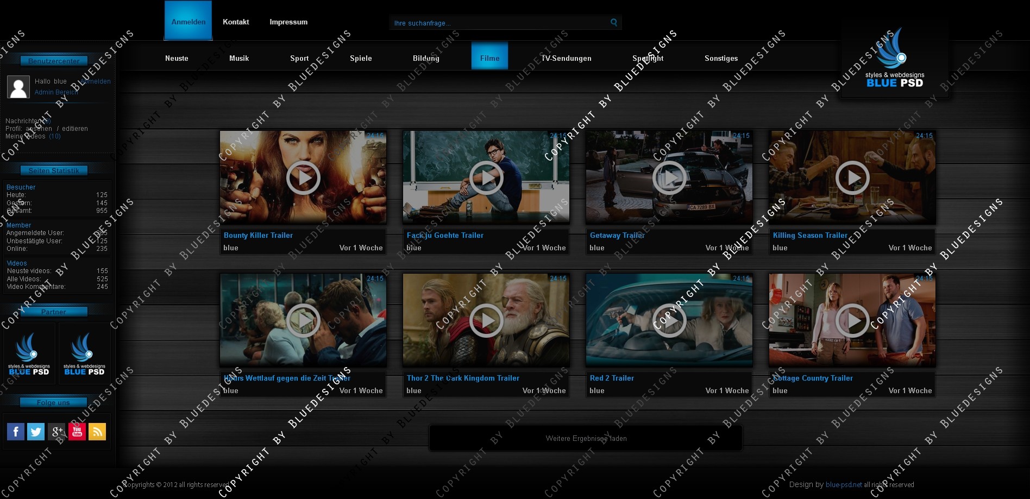This screenshot has height=499, width=1030.
Task: Click the Besucher statistics heading
Action: pos(21,187)
